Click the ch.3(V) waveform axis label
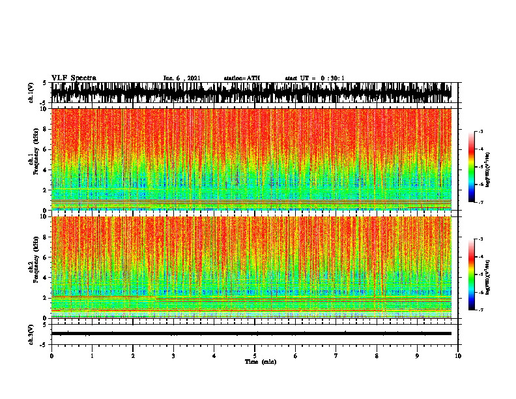The height and width of the screenshot is (399, 516). [31, 335]
